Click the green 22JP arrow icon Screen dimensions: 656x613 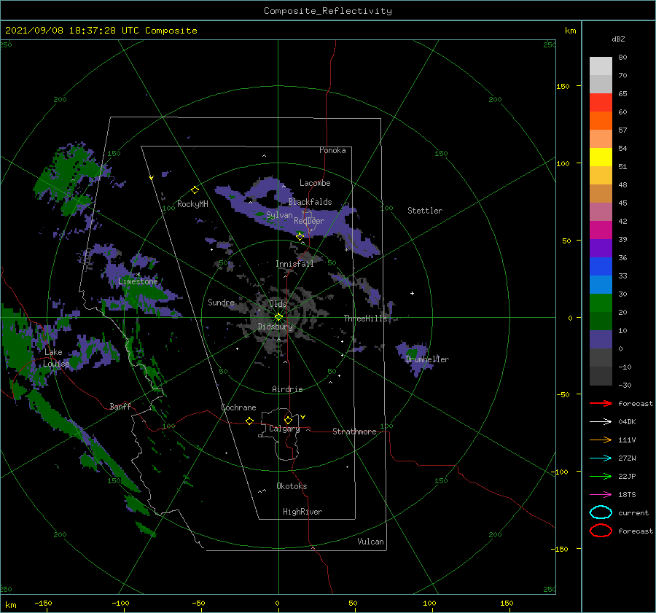click(x=601, y=476)
